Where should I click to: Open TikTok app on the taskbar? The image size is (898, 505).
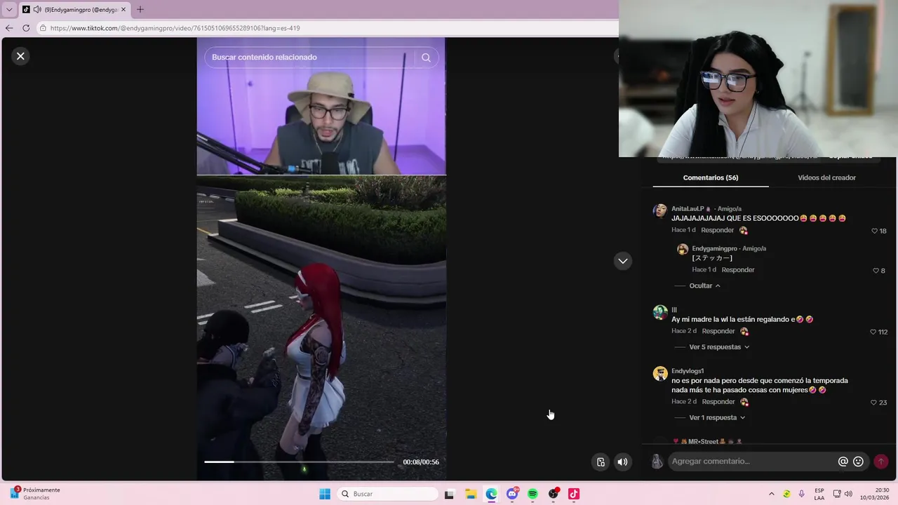(574, 494)
